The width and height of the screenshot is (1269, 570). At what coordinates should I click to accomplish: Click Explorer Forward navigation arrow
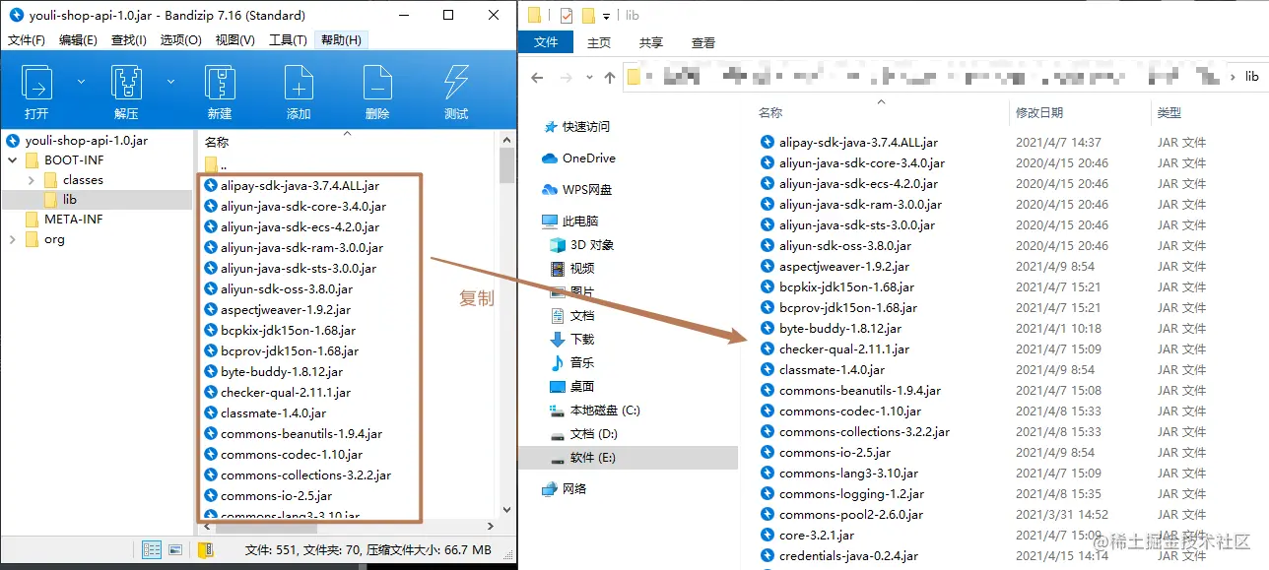tap(566, 77)
